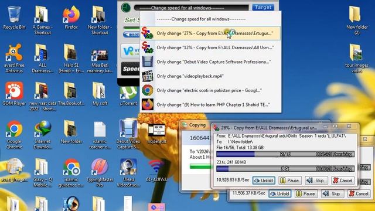Open avast! Free Antivirus icon
Image resolution: width=375 pixels, height=211 pixels.
pyautogui.click(x=14, y=59)
